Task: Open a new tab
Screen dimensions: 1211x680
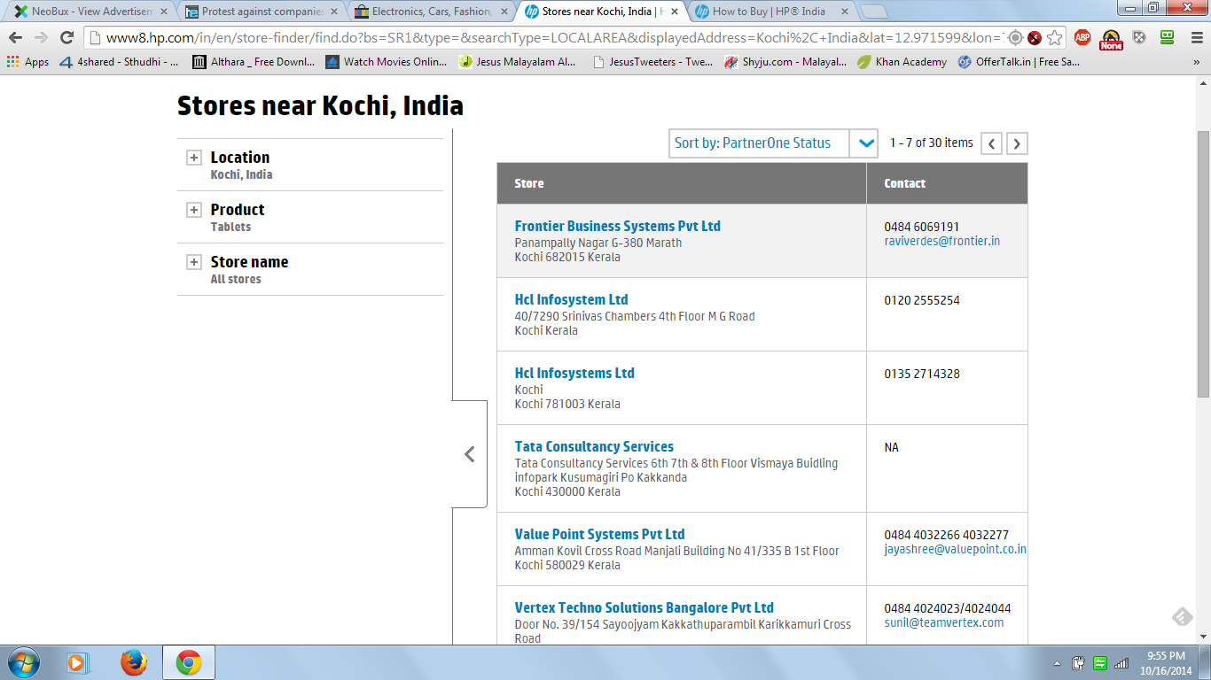Action: coord(874,12)
